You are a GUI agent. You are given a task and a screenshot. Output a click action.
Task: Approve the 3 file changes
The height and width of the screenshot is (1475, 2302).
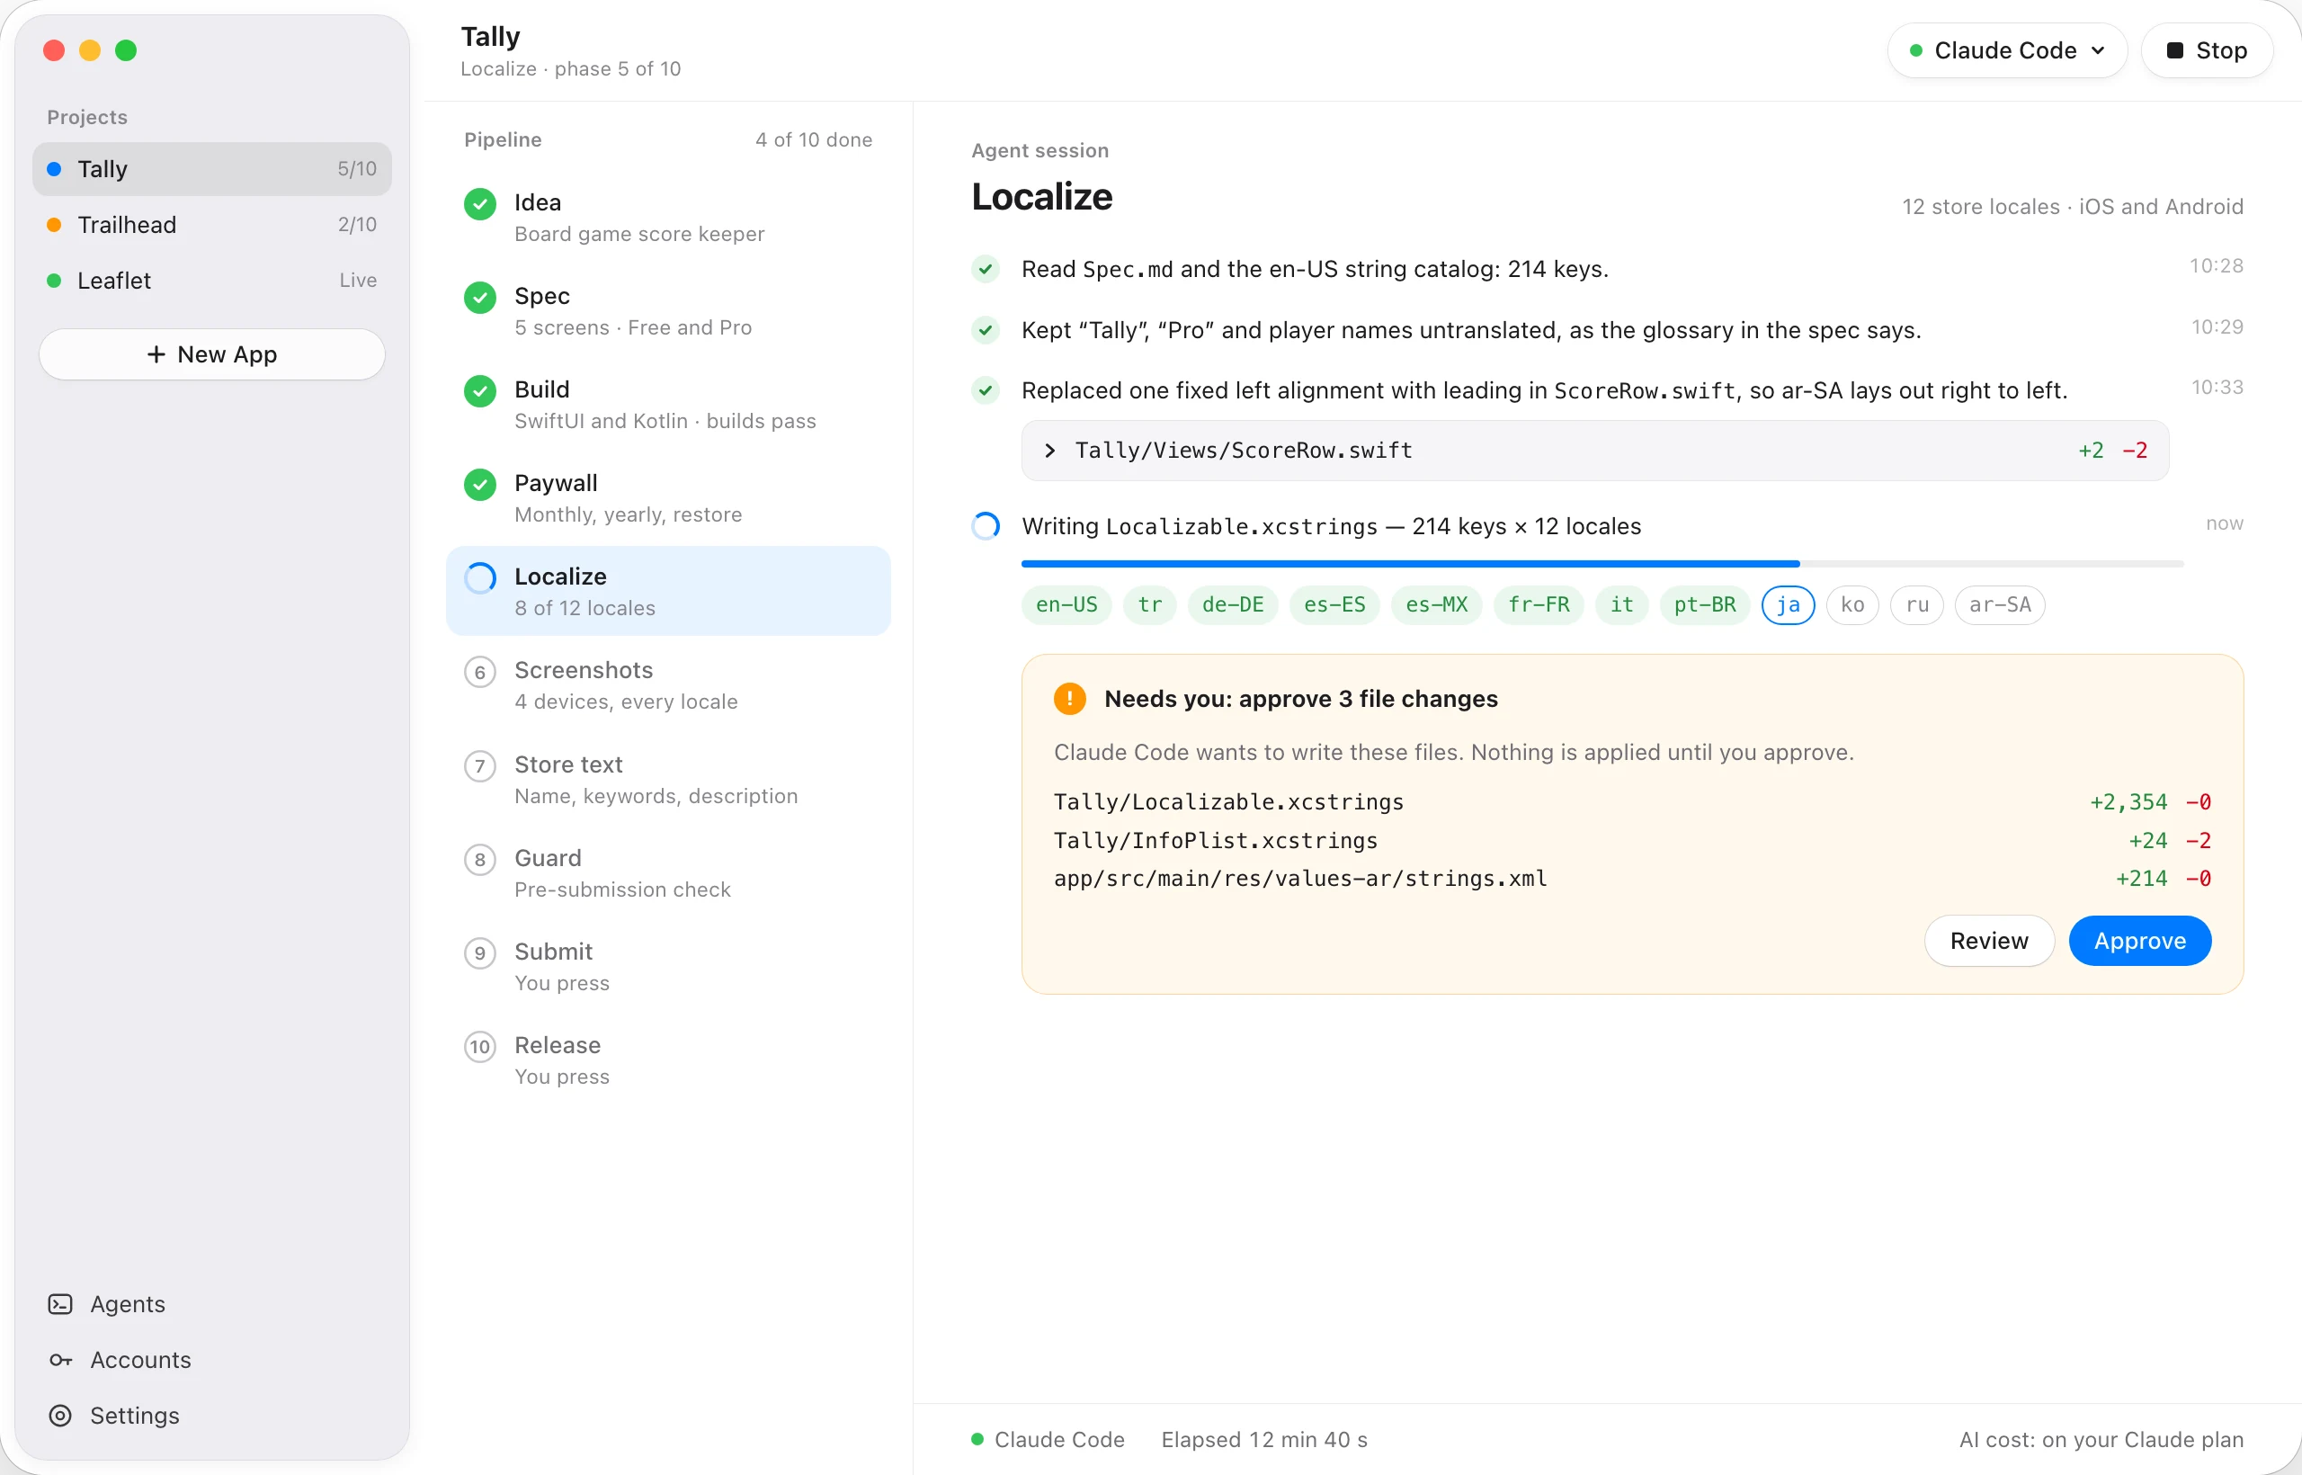click(2139, 941)
